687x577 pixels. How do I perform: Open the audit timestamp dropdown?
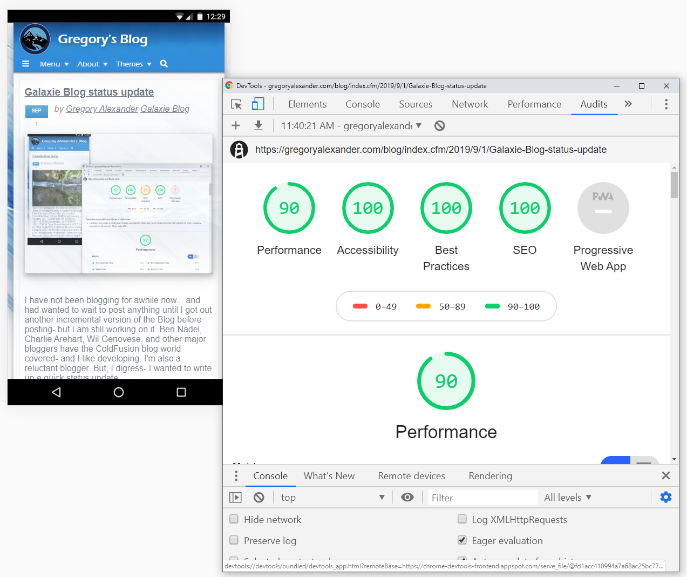pos(351,125)
